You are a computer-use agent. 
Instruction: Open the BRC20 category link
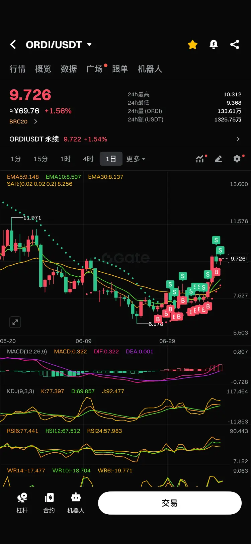click(23, 121)
